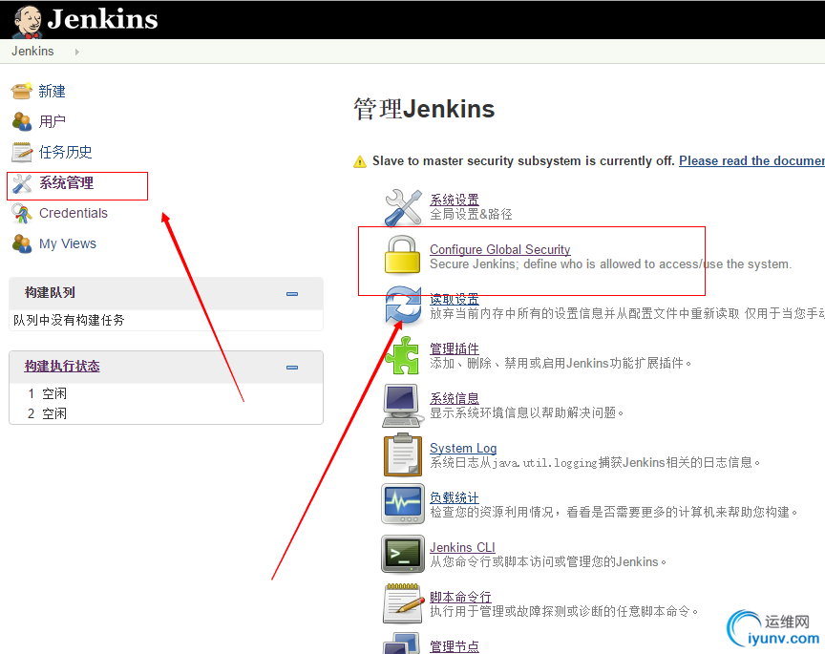Click the 读取设置 refresh arrows icon
This screenshot has width=825, height=654.
pos(403,306)
